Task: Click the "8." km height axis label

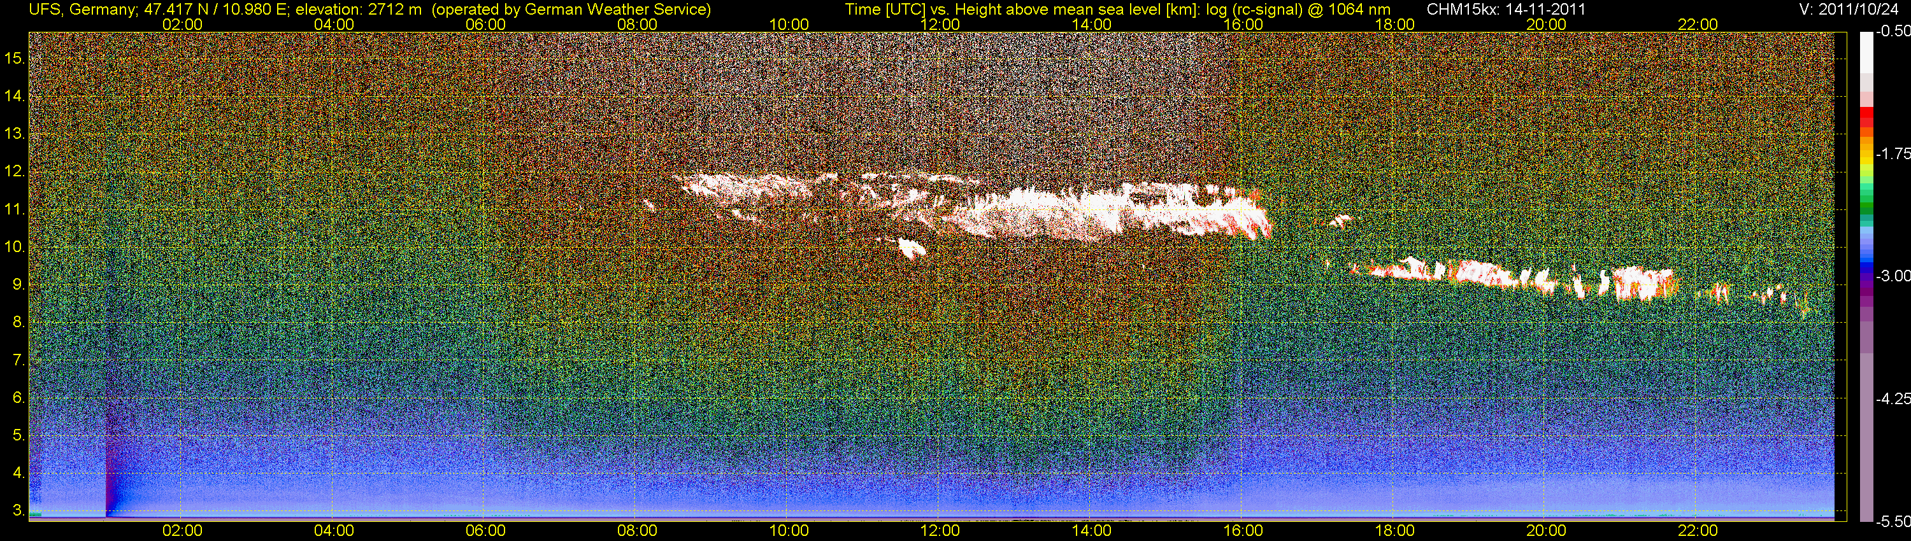Action: tap(18, 323)
